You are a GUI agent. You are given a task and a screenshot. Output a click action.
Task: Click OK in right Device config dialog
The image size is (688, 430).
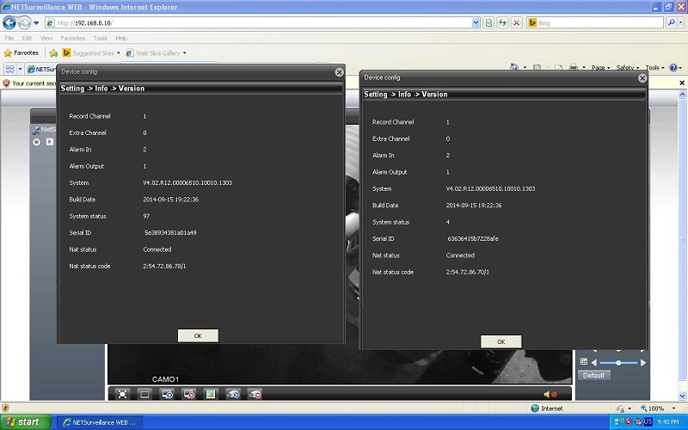(x=501, y=341)
